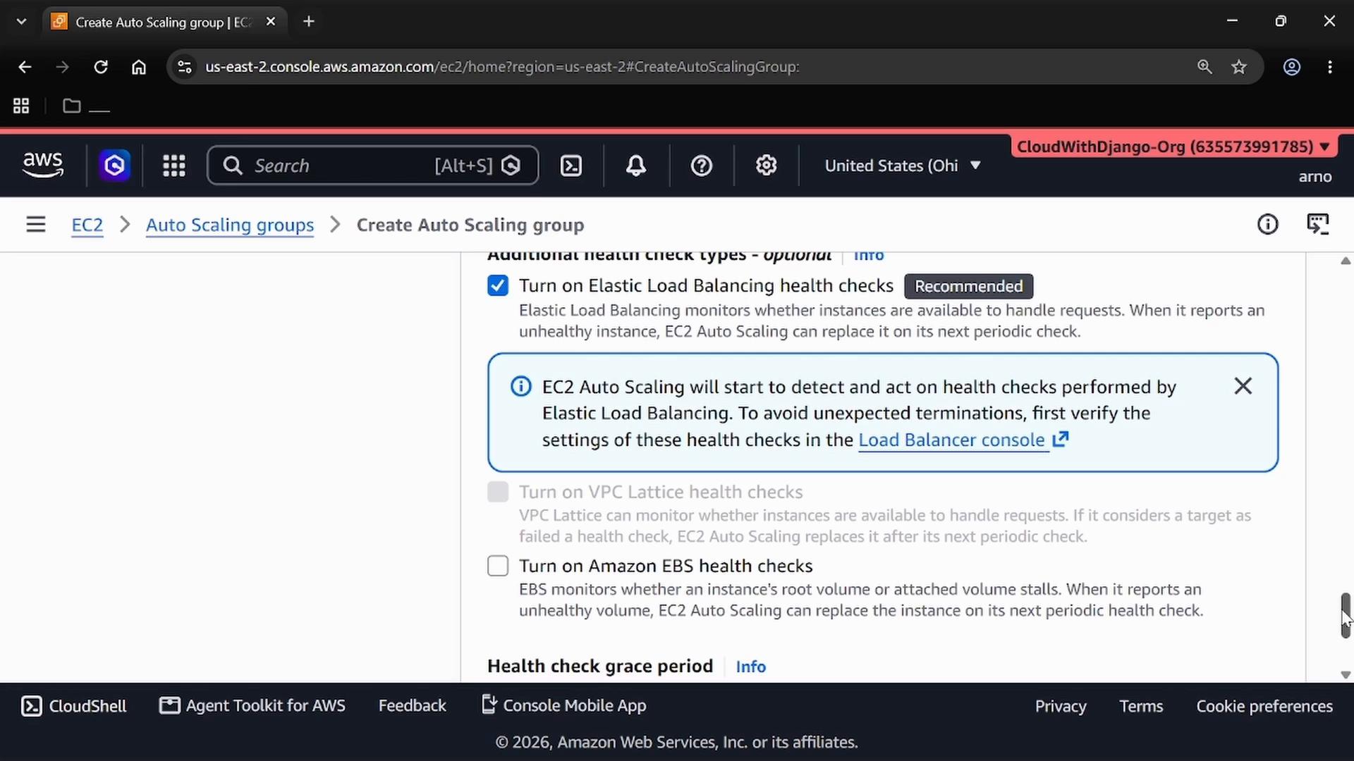Open a new browser tab

309,21
